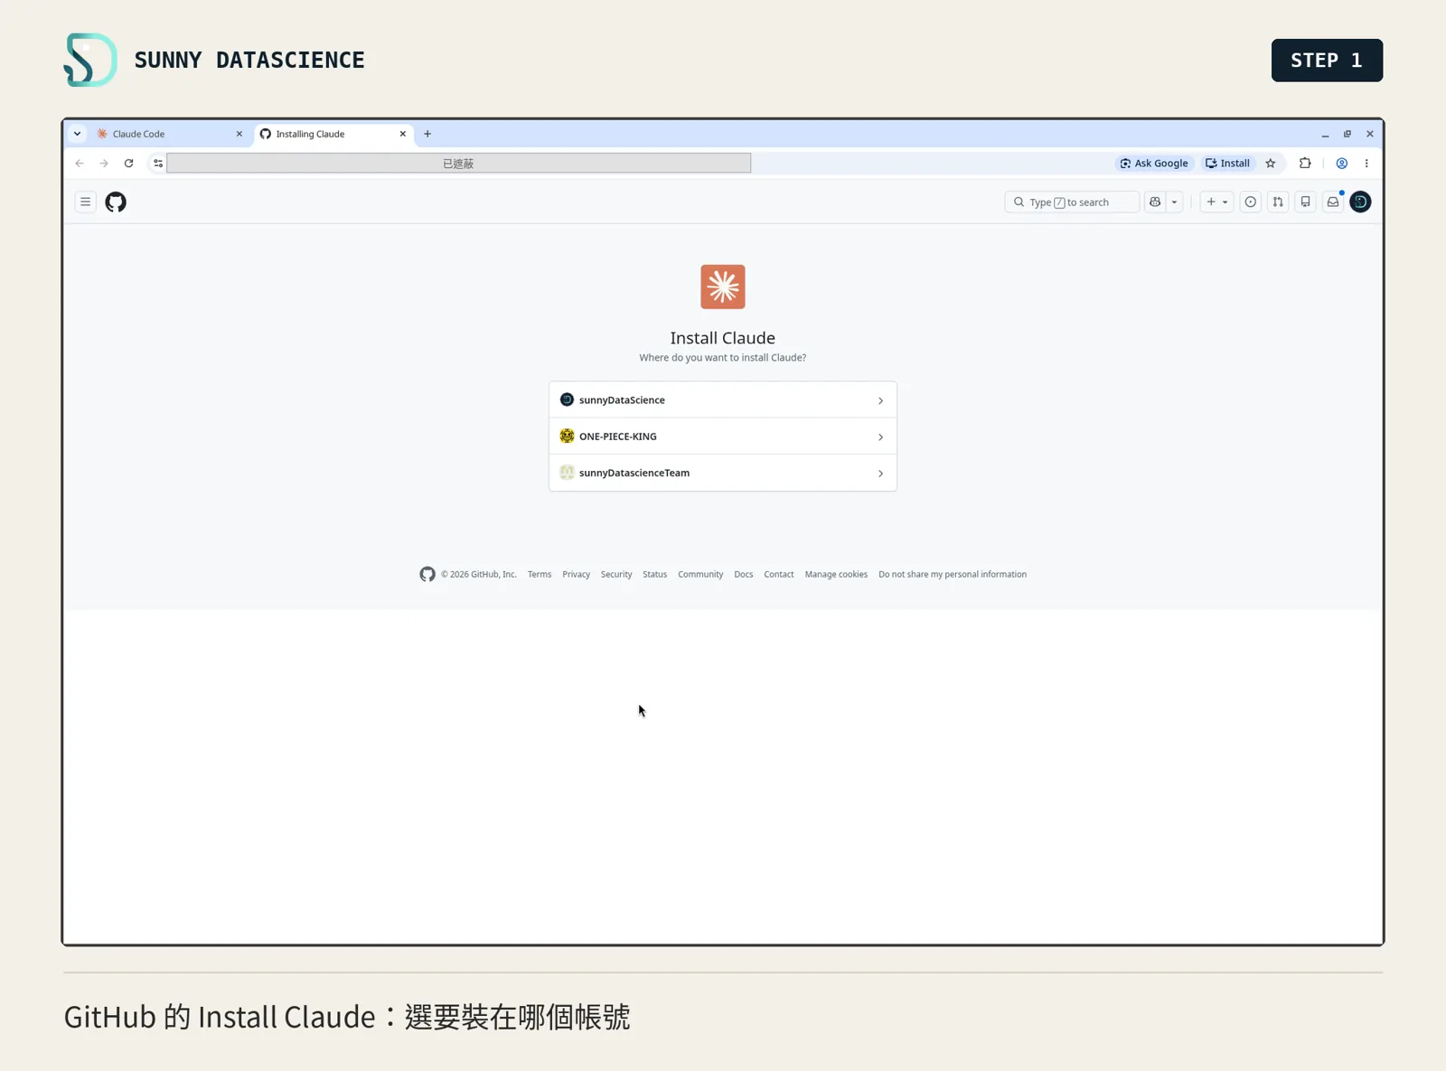Open Terms footer link
The width and height of the screenshot is (1446, 1071).
pos(540,574)
